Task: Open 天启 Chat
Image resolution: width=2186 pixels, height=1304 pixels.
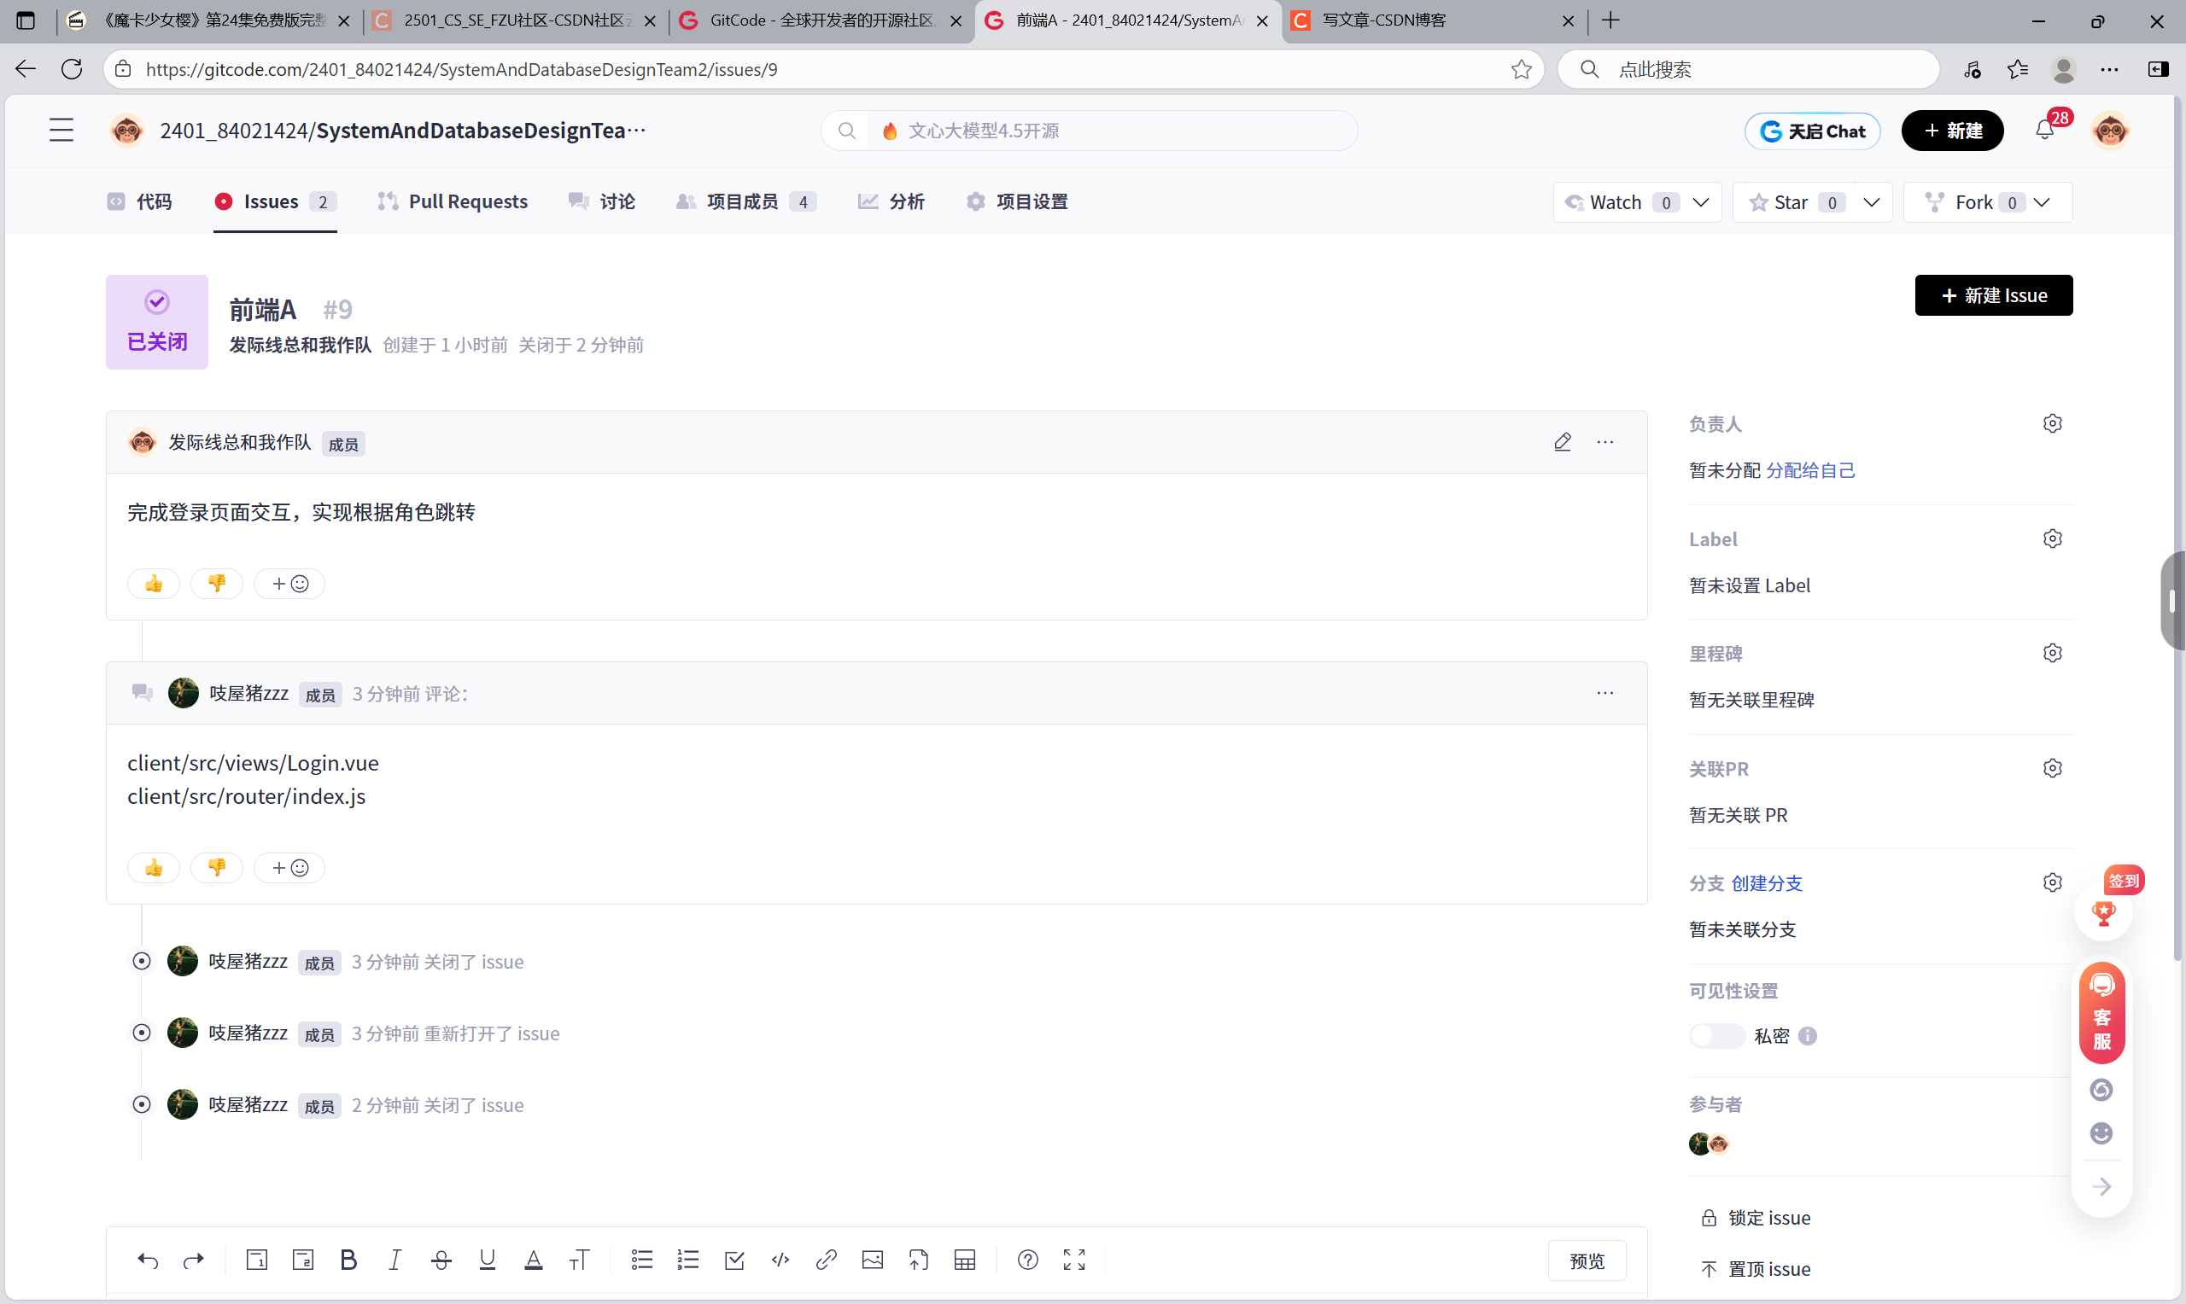Action: tap(1813, 131)
